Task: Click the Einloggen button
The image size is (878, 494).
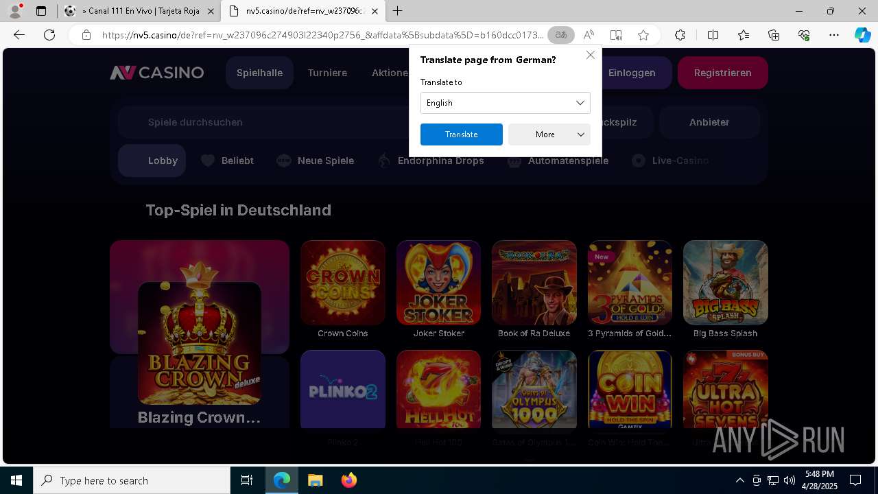Action: (x=632, y=73)
